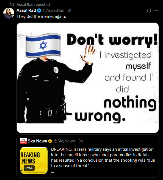Image resolution: width=163 pixels, height=180 pixels.
Task: Open the quoted post via the 3h timestamp
Action: 81,141
